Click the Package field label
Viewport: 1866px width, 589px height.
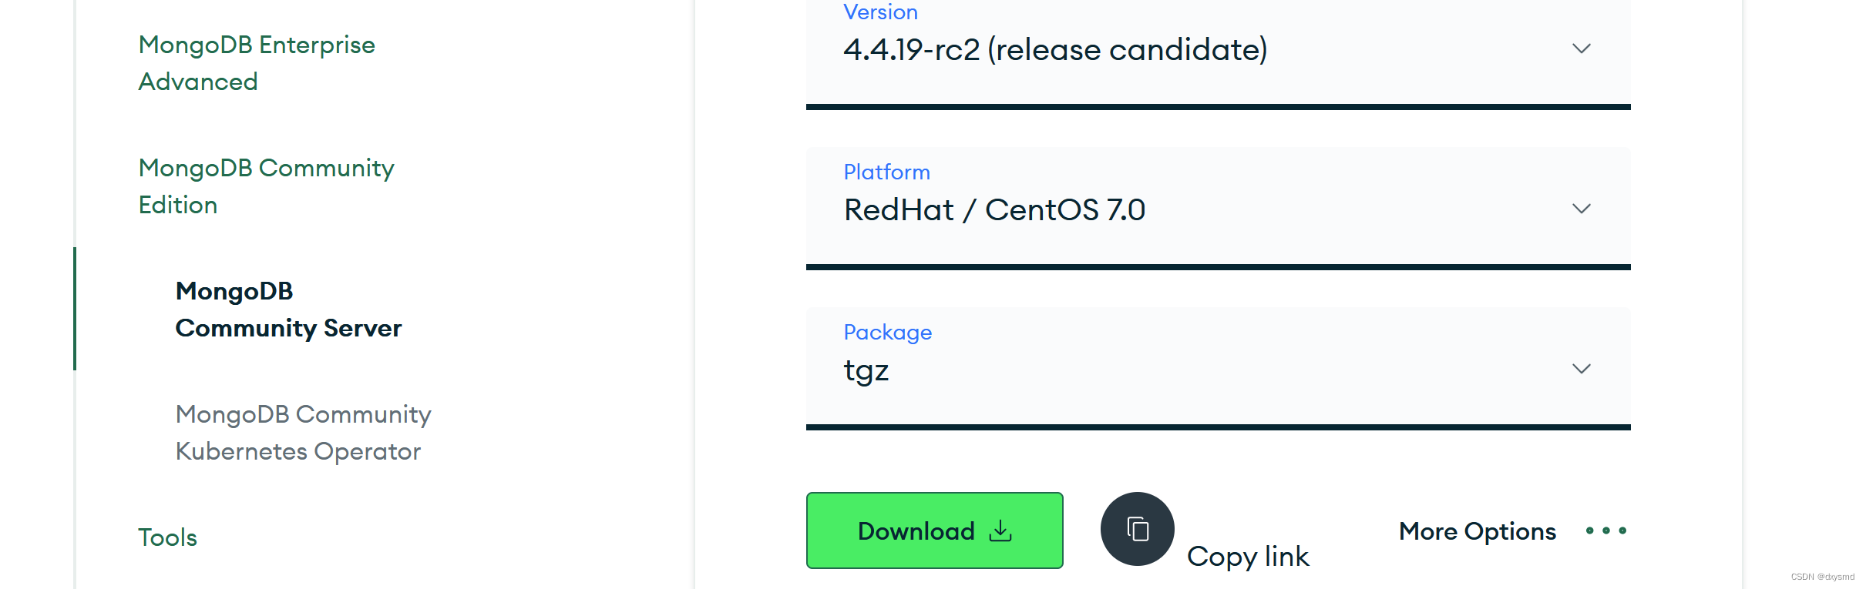[888, 333]
